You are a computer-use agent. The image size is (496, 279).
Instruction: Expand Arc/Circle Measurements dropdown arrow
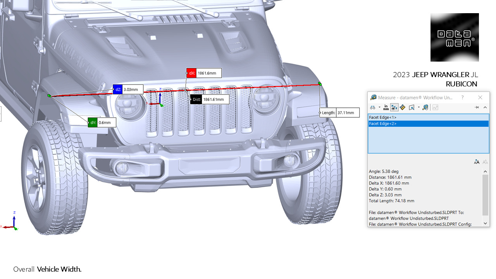(x=379, y=107)
